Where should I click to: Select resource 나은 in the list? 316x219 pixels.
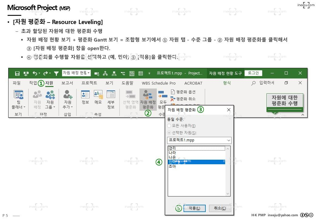click(x=197, y=157)
